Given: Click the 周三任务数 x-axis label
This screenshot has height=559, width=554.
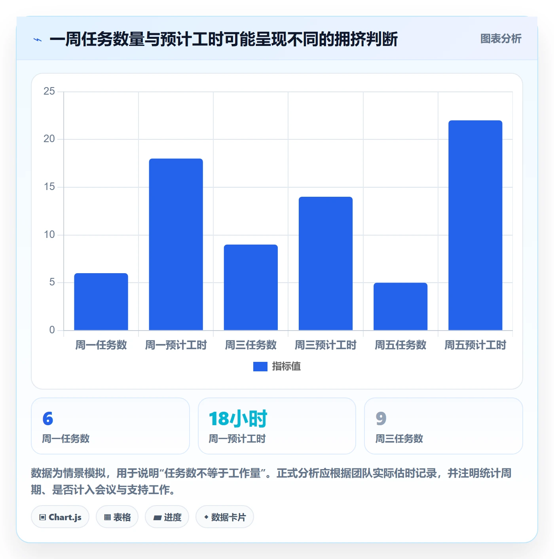Looking at the screenshot, I should tap(251, 345).
